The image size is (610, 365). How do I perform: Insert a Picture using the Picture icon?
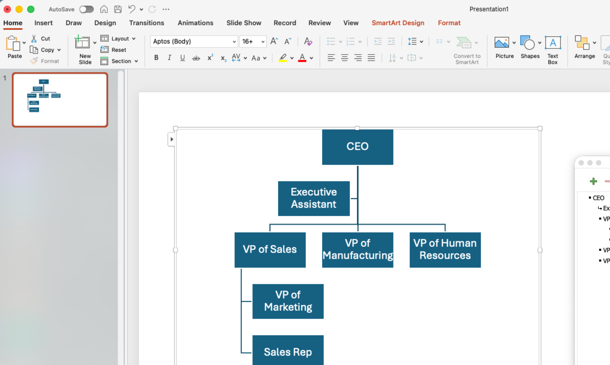(502, 43)
